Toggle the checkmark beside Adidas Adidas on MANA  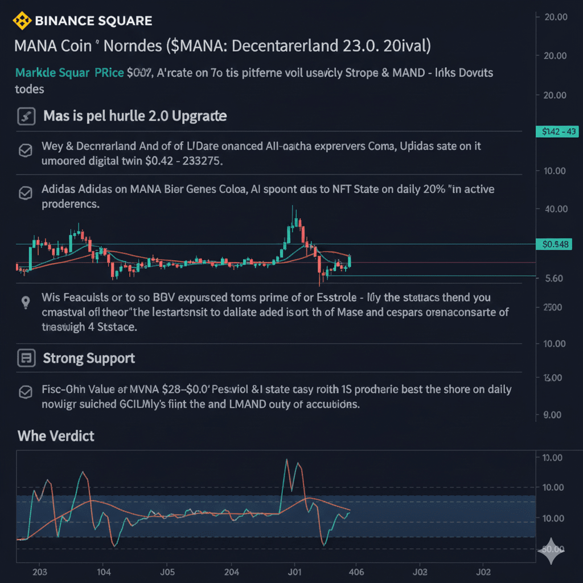pos(25,193)
